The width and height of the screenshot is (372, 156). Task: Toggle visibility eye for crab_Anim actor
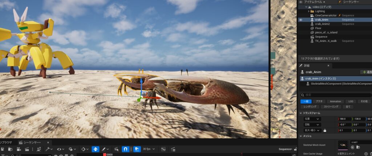coord(300,20)
